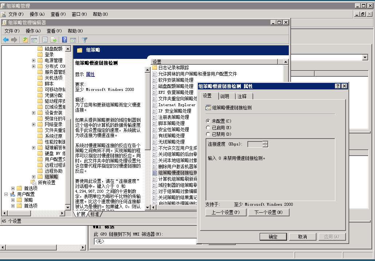The height and width of the screenshot is (261, 375).
Task: Click 下一个设置(N) button
Action: 269,212
